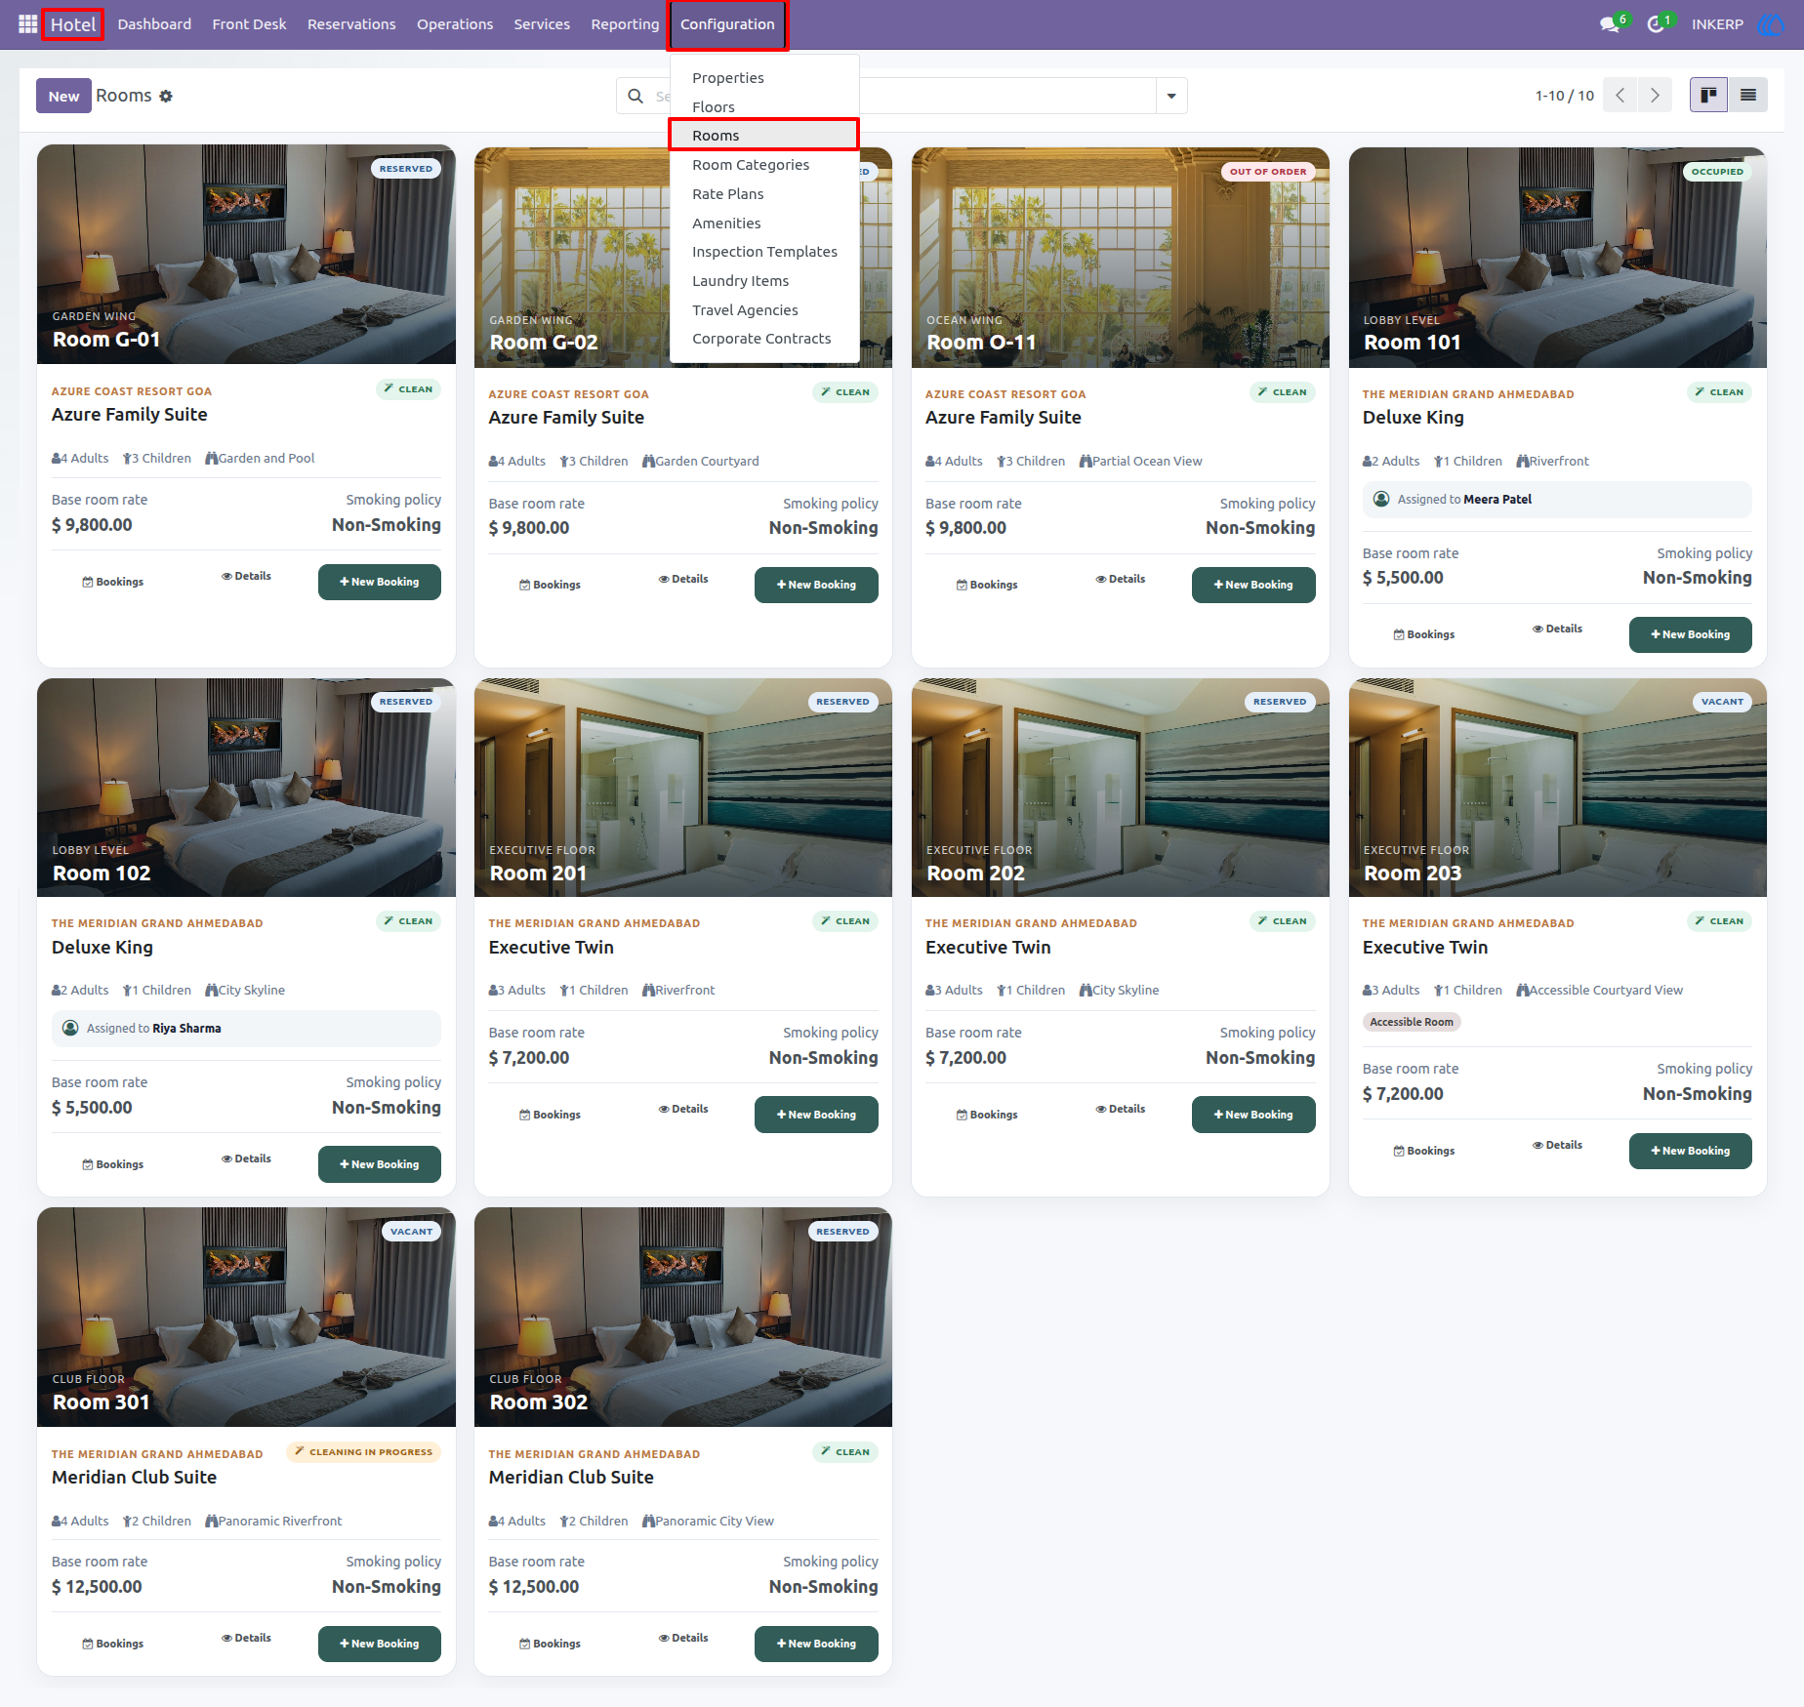Click Riya Sharma assignee avatar icon
Viewport: 1804px width, 1707px height.
click(70, 1029)
